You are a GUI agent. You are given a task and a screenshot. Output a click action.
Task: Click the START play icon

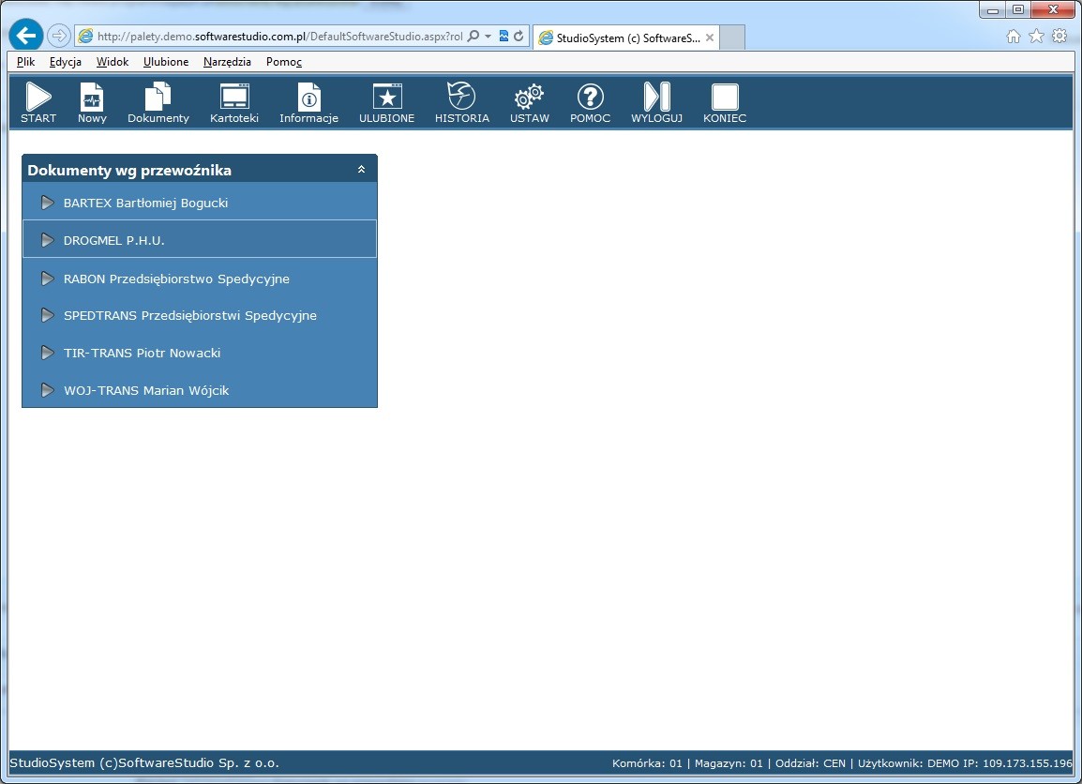pyautogui.click(x=38, y=96)
